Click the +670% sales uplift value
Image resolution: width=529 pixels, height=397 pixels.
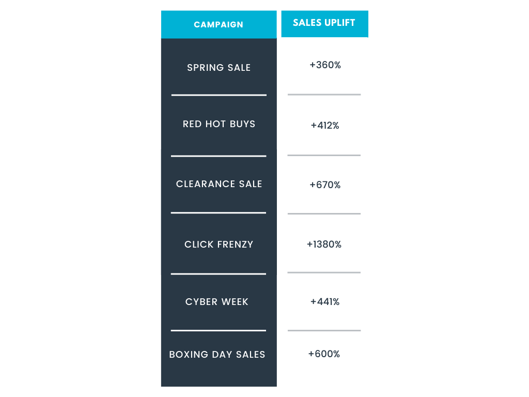coord(325,185)
